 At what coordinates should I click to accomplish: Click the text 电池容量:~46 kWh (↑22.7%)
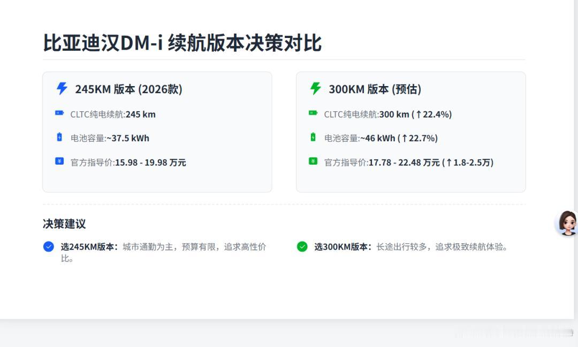(381, 138)
